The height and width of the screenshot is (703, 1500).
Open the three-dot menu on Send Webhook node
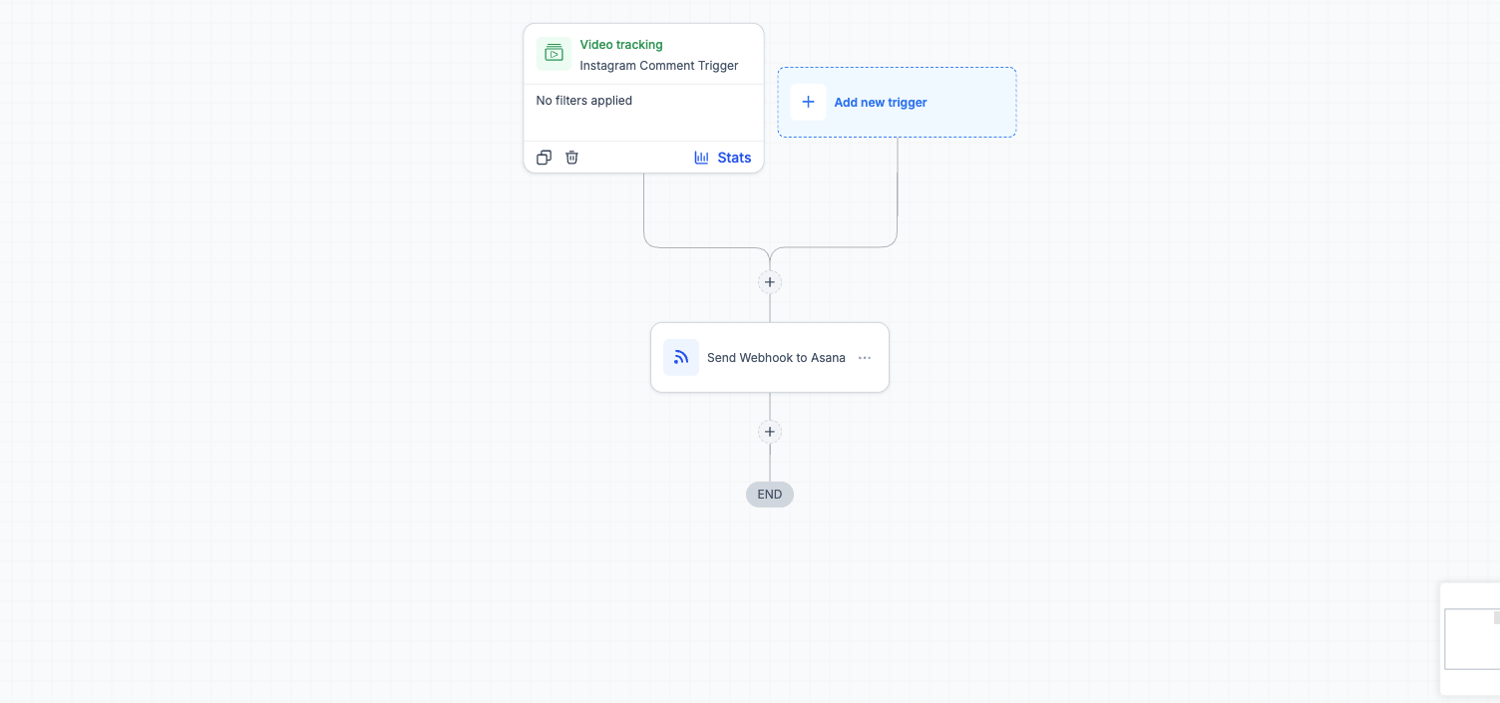pos(865,358)
